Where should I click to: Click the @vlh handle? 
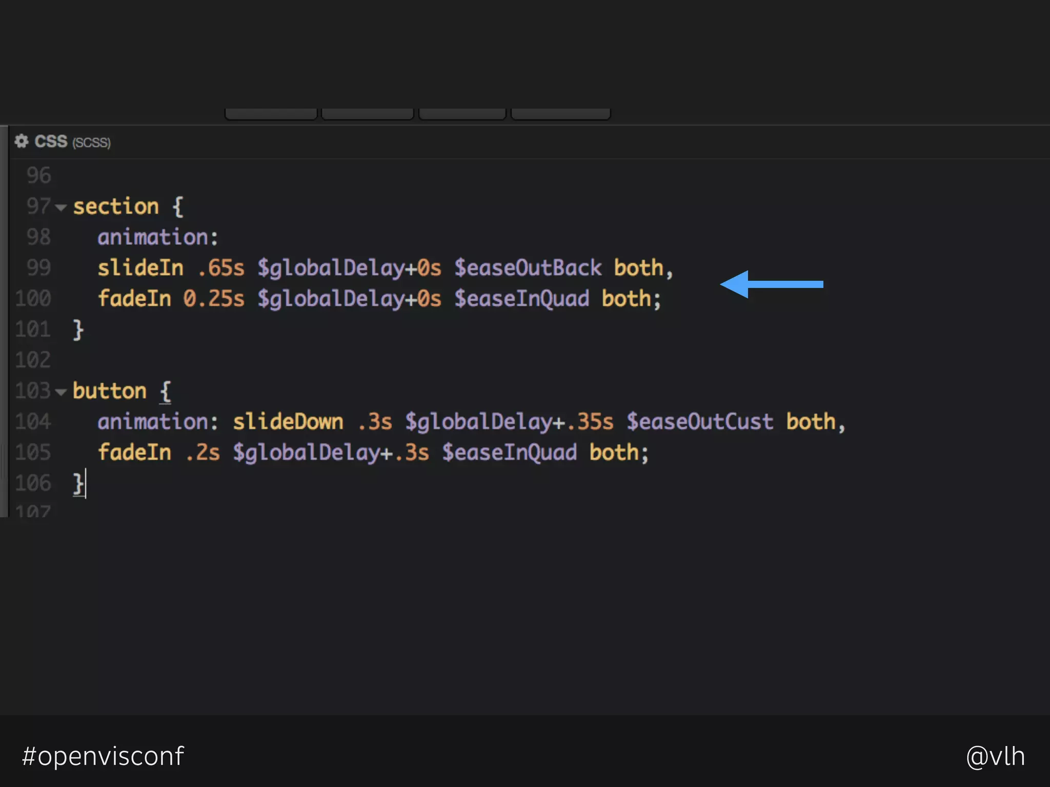click(995, 756)
